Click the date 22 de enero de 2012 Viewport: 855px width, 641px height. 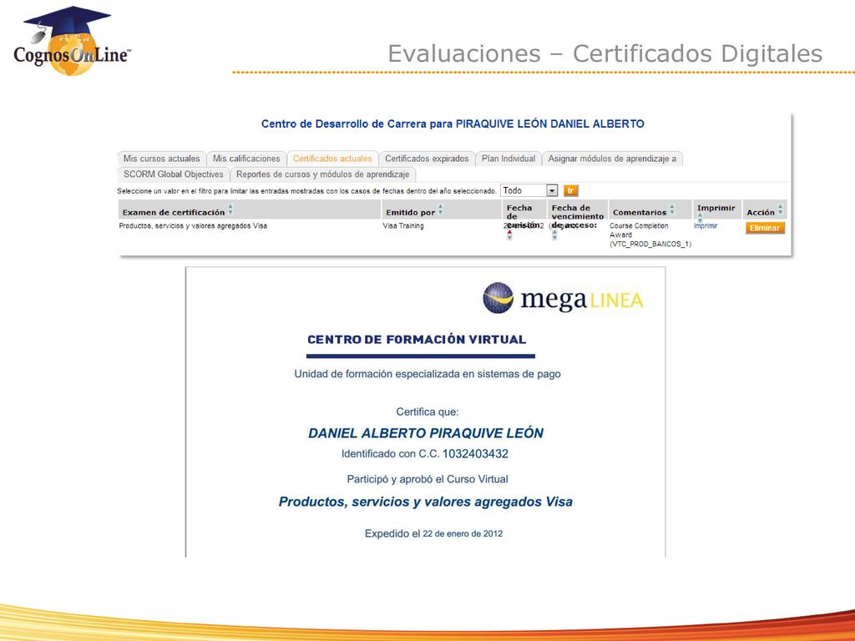pos(463,534)
